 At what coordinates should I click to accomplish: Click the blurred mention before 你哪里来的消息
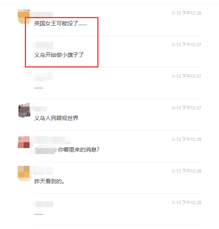[x=45, y=150]
